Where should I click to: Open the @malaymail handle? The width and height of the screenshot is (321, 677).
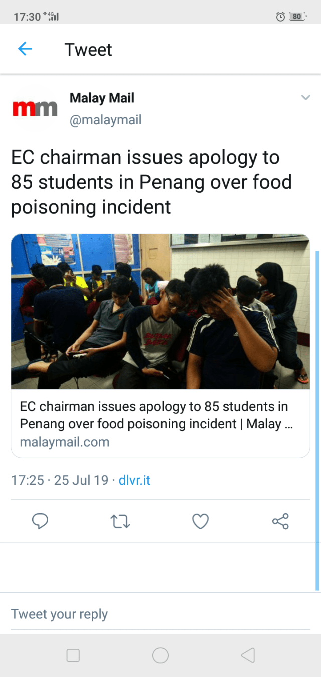(105, 120)
